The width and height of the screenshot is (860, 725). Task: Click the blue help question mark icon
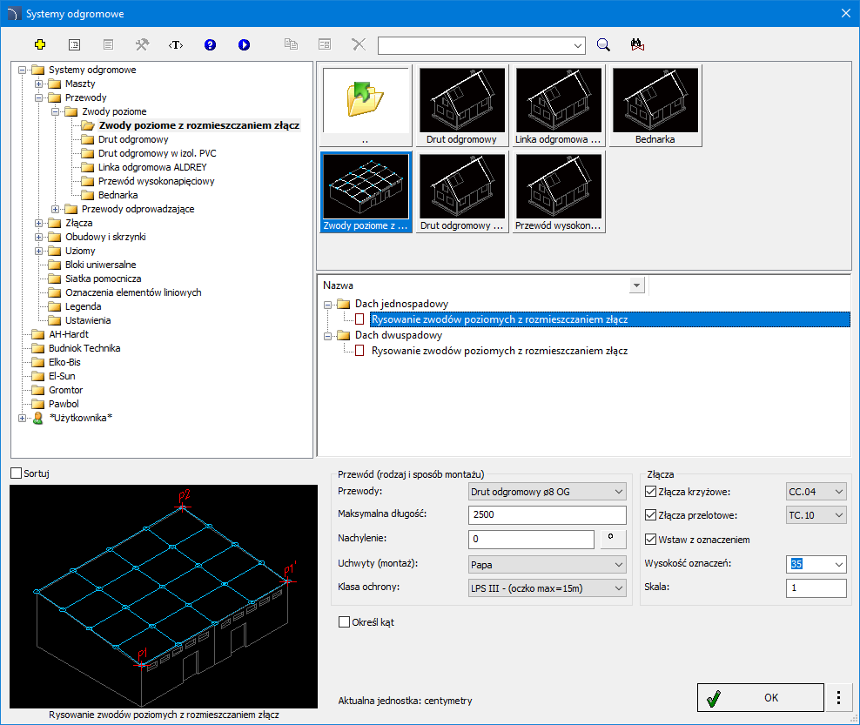click(x=210, y=44)
